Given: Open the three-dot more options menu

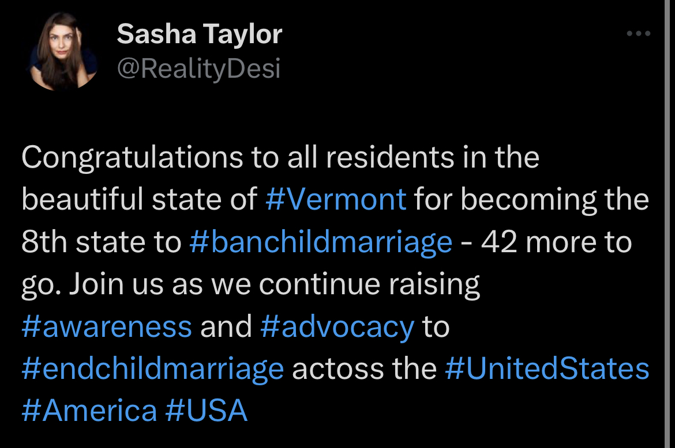Looking at the screenshot, I should tap(639, 33).
